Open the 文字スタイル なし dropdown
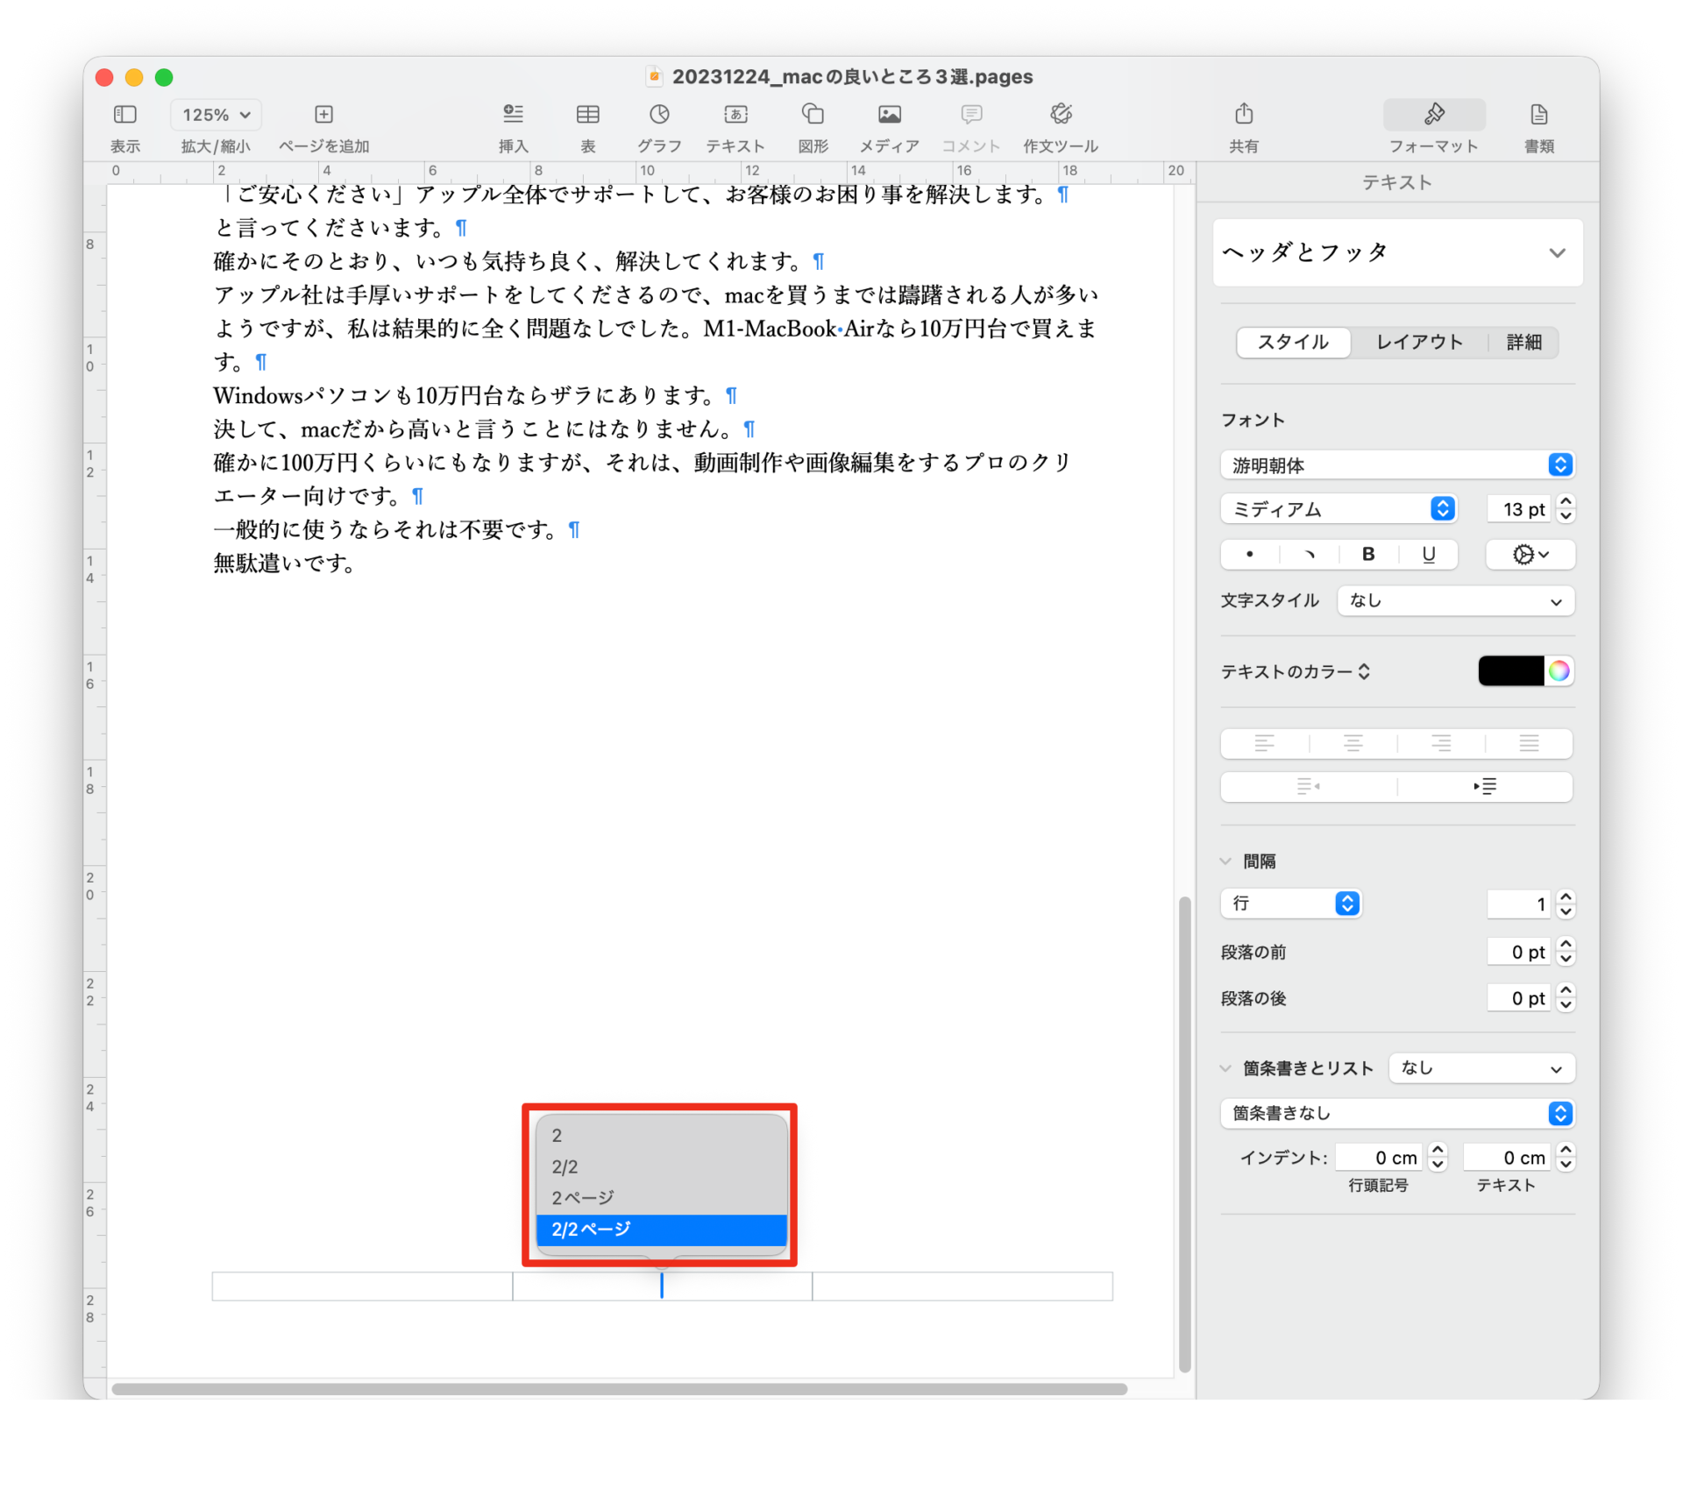 1455,601
